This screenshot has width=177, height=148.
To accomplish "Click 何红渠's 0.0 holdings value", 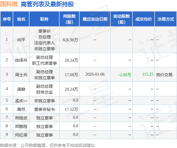I will (x=76, y=134).
